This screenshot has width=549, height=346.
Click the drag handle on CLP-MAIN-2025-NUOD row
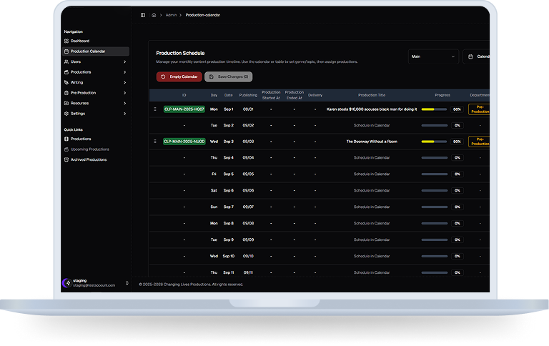pos(155,142)
